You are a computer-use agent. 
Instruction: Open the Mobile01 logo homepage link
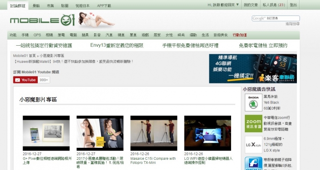coord(43,20)
